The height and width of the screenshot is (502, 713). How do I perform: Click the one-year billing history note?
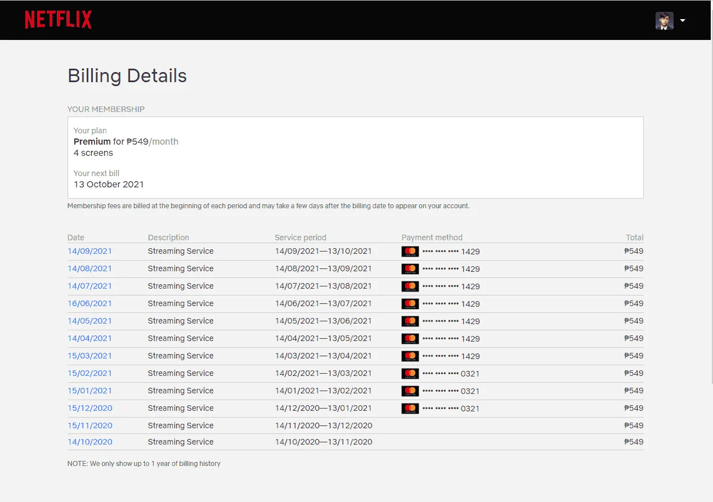(144, 464)
